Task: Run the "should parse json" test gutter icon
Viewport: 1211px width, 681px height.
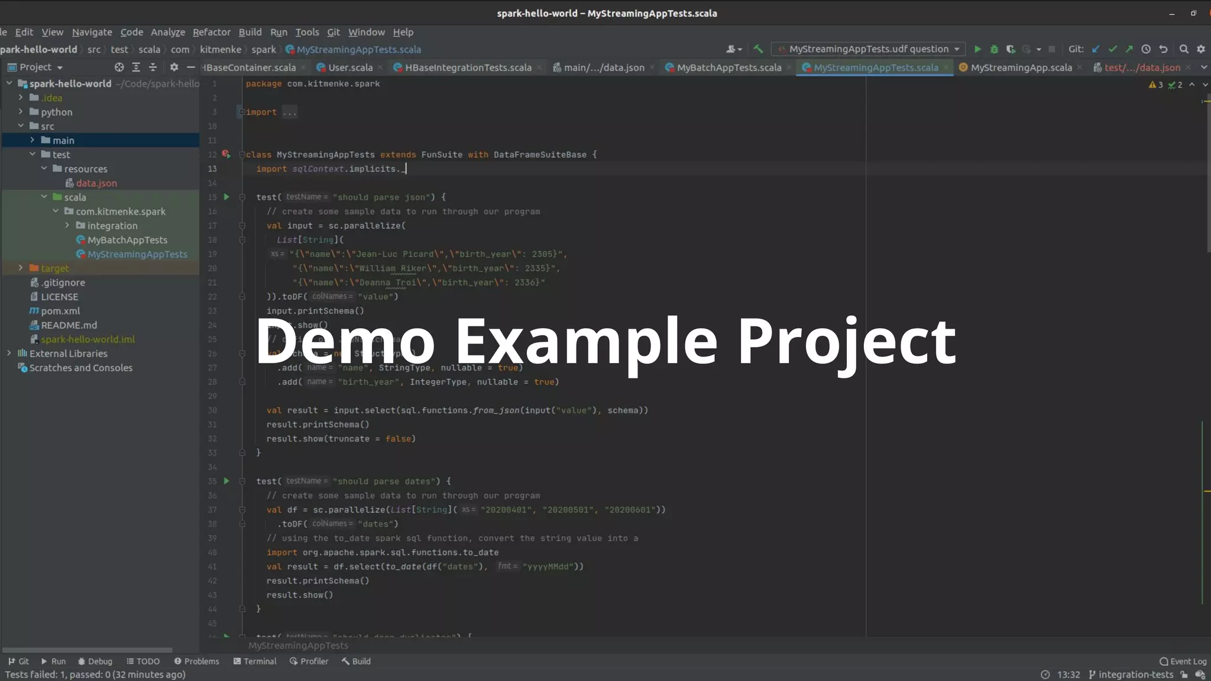Action: [x=226, y=197]
